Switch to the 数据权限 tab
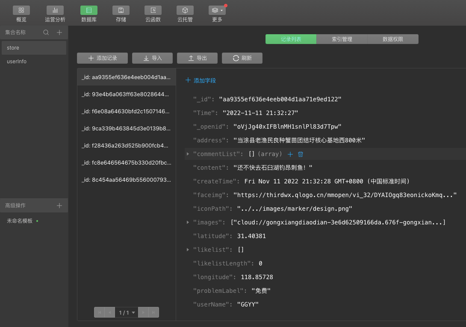 coord(393,39)
